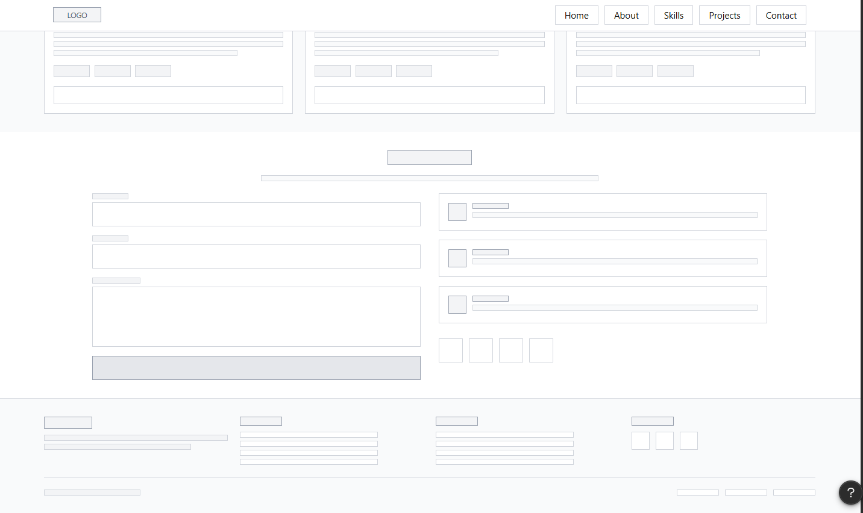This screenshot has height=513, width=863.
Task: Open the last footer social icon
Action: pos(689,441)
